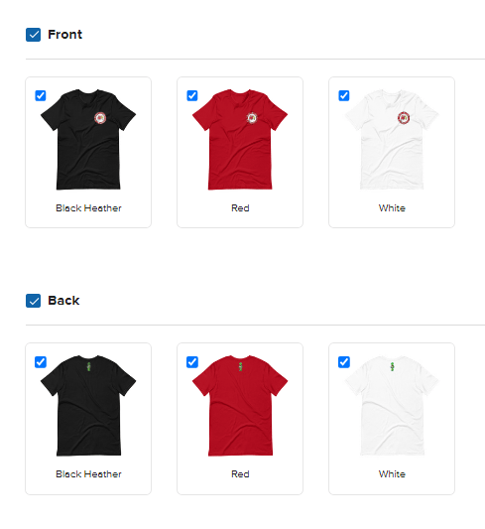Click the Black Heather label under Front
Viewport: 485px width, 529px height.
coord(88,208)
